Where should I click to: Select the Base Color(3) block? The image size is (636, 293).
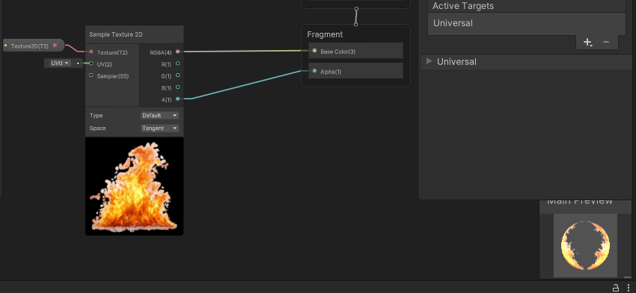coord(355,51)
